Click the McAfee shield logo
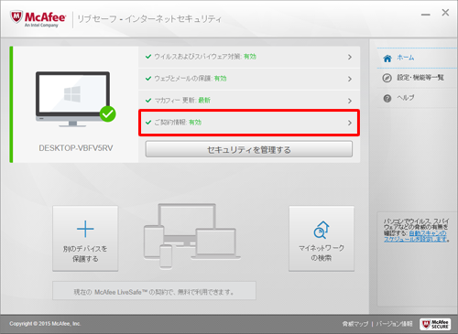This screenshot has height=334, width=458. 16,17
